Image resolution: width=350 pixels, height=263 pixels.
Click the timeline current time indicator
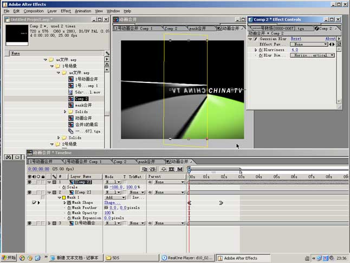pyautogui.click(x=189, y=170)
